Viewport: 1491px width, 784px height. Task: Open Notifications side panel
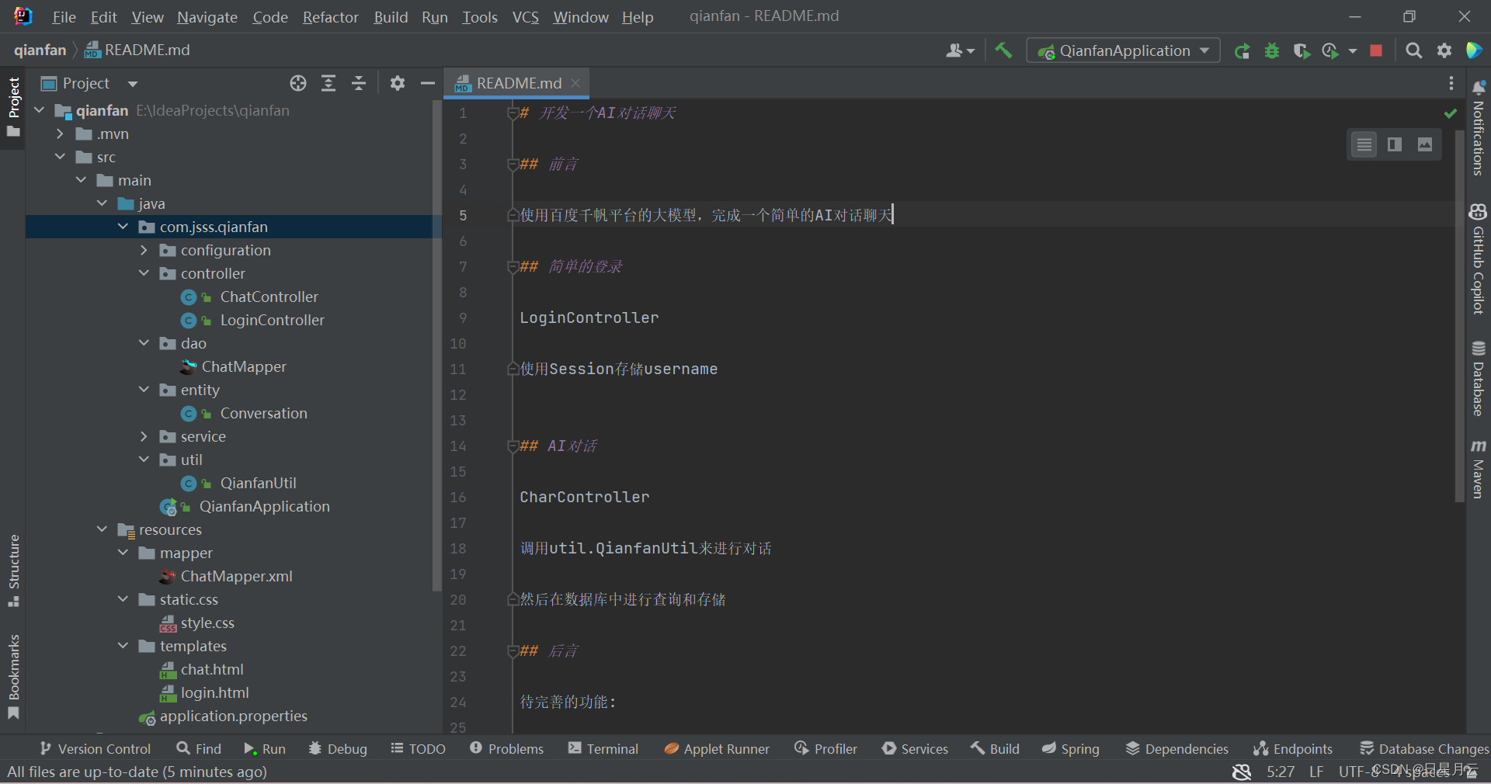tap(1479, 127)
